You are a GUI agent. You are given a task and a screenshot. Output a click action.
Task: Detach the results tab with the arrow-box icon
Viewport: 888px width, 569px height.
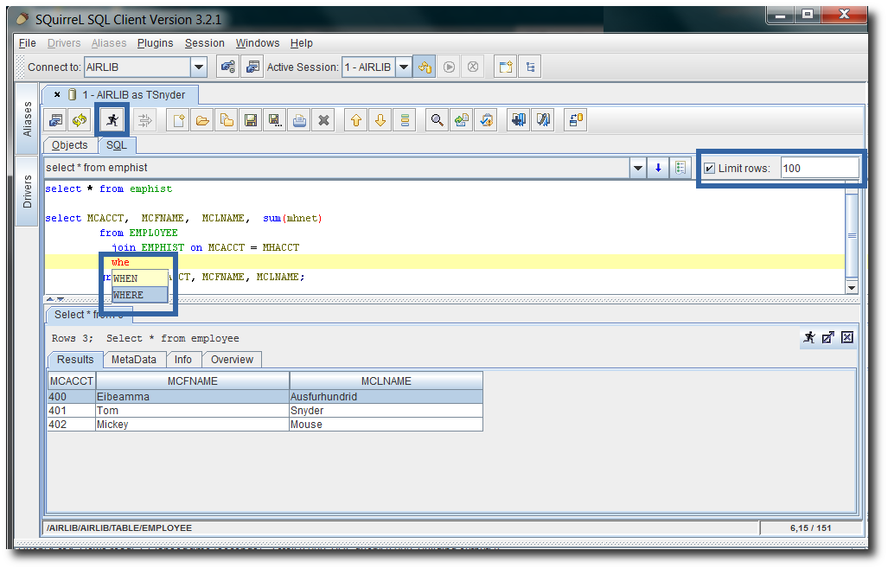pyautogui.click(x=828, y=337)
